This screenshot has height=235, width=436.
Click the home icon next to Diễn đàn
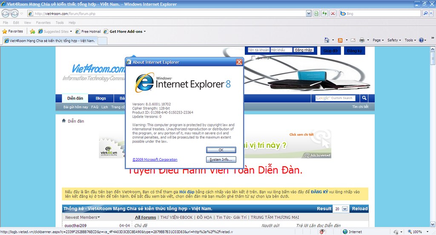pyautogui.click(x=64, y=121)
